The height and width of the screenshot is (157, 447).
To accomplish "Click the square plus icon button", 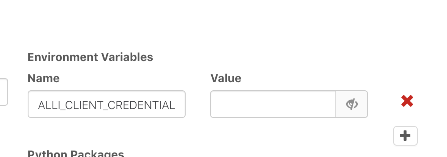I will 405,136.
